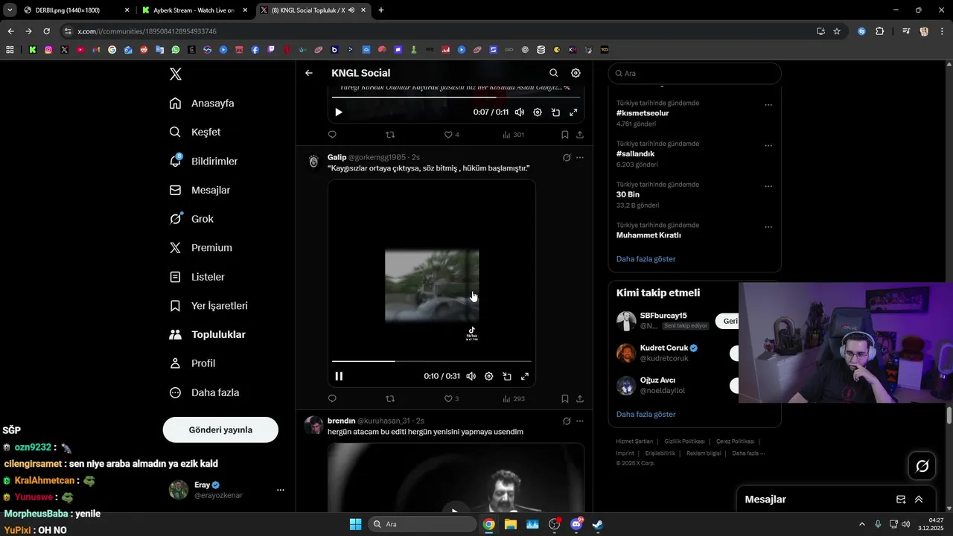Open more options on Galip's post
Viewport: 953px width, 536px height.
click(580, 157)
